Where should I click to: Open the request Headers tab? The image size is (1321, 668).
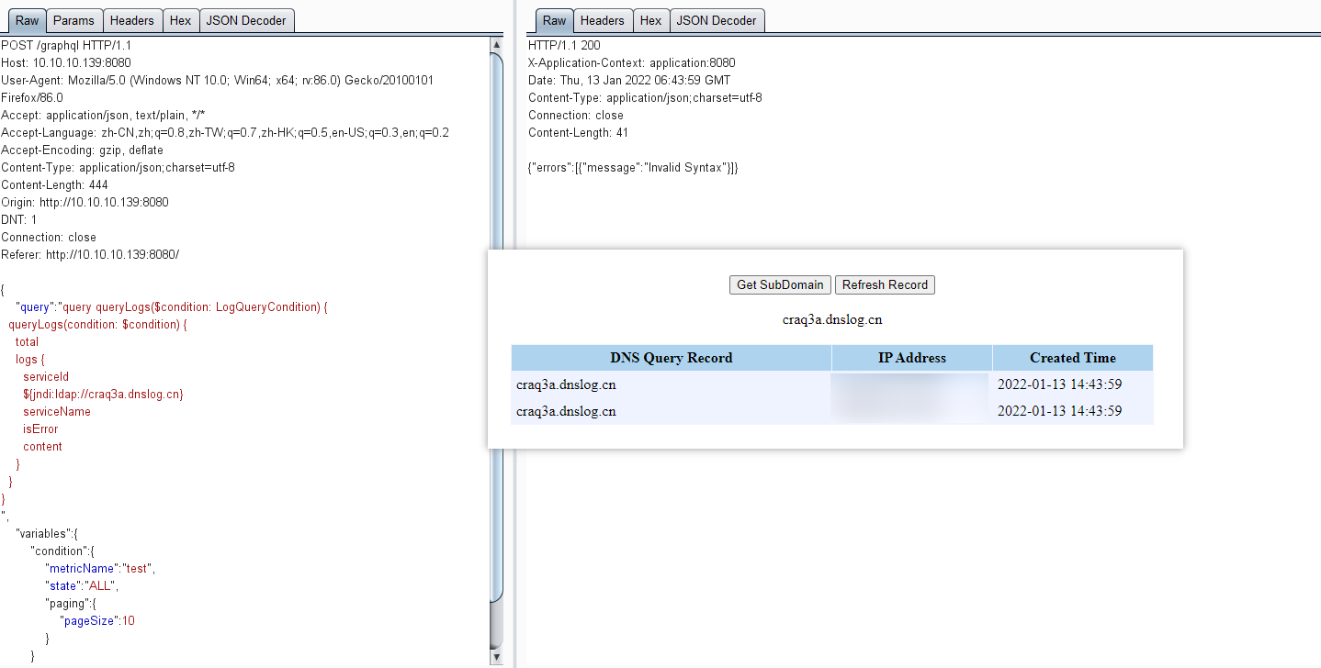coord(131,20)
